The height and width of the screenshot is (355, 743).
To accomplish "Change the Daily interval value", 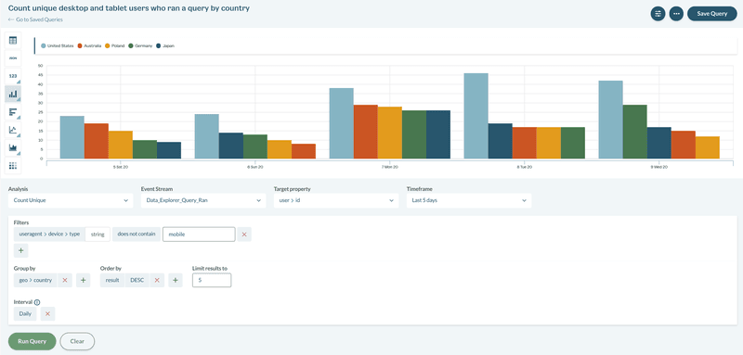I will click(x=25, y=314).
